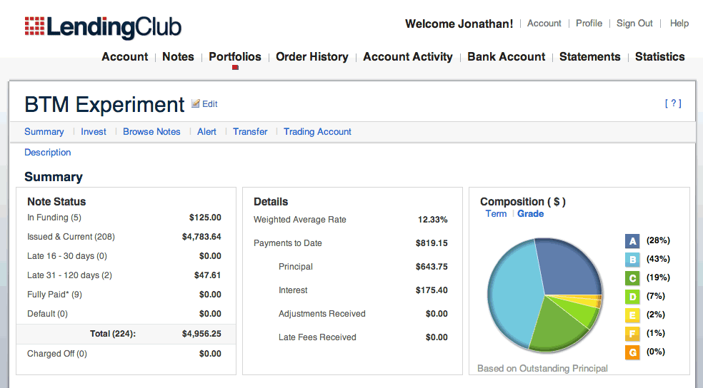
Task: Click grade C green legend icon
Action: point(632,278)
